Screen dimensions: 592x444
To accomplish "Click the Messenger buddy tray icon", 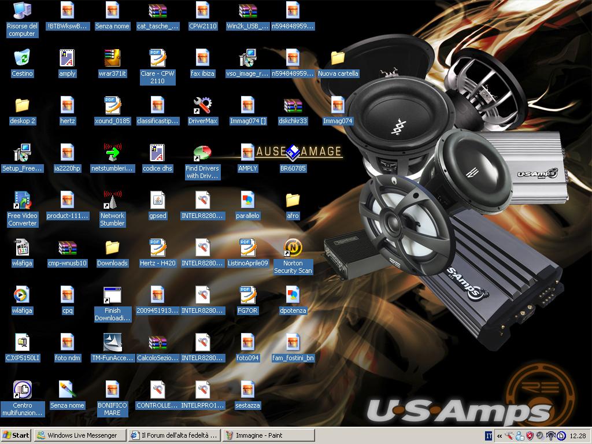I will pos(520,436).
